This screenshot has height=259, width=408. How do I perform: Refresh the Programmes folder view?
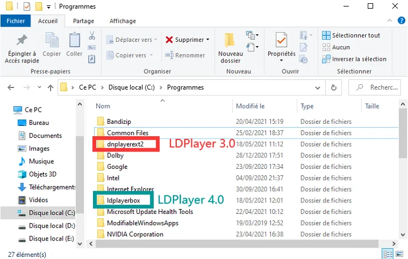coord(333,88)
